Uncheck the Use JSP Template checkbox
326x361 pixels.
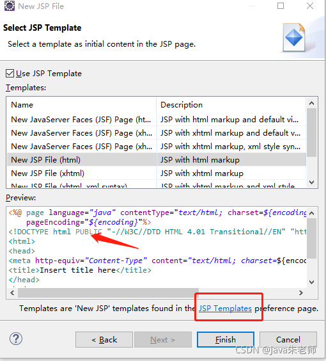pyautogui.click(x=10, y=74)
